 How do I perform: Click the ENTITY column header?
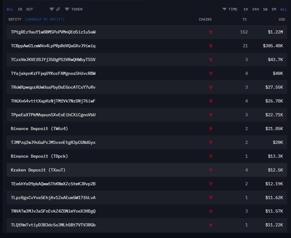click(15, 19)
